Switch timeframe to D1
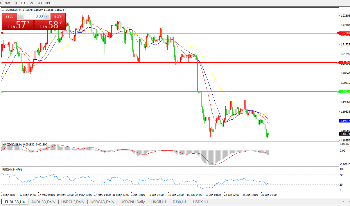 [x=31, y=3]
